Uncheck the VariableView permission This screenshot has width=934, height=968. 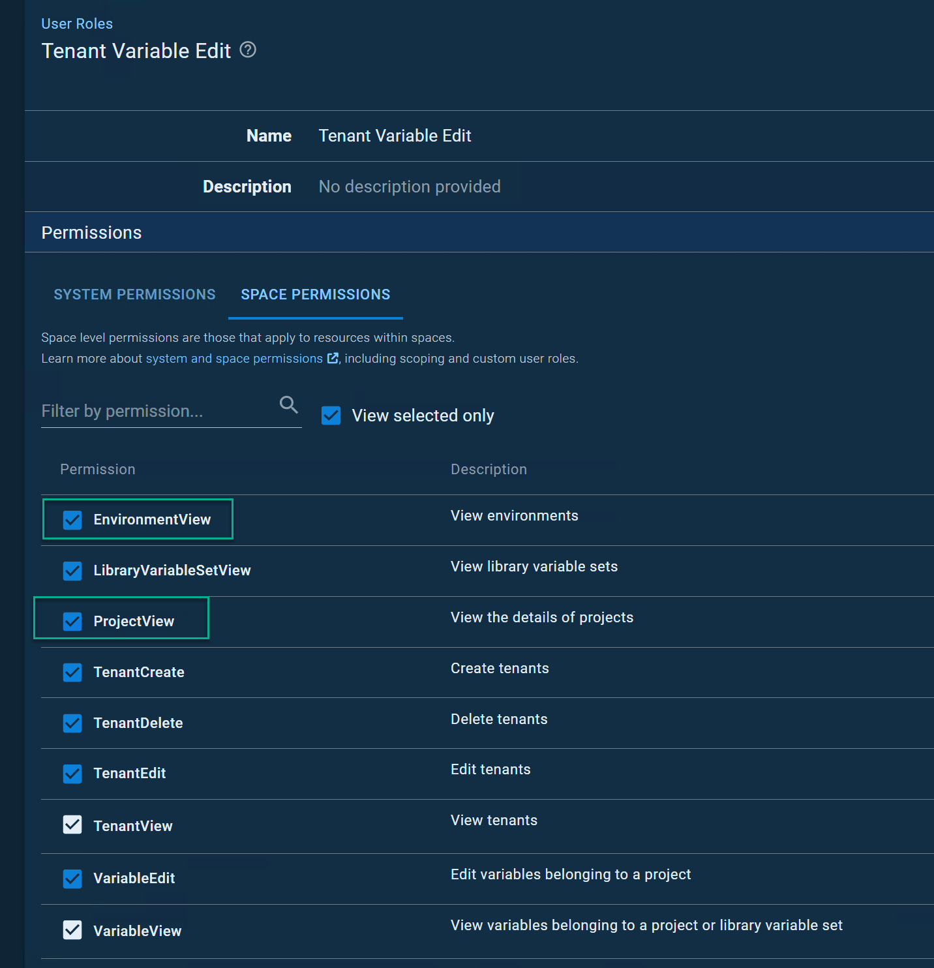(x=72, y=930)
